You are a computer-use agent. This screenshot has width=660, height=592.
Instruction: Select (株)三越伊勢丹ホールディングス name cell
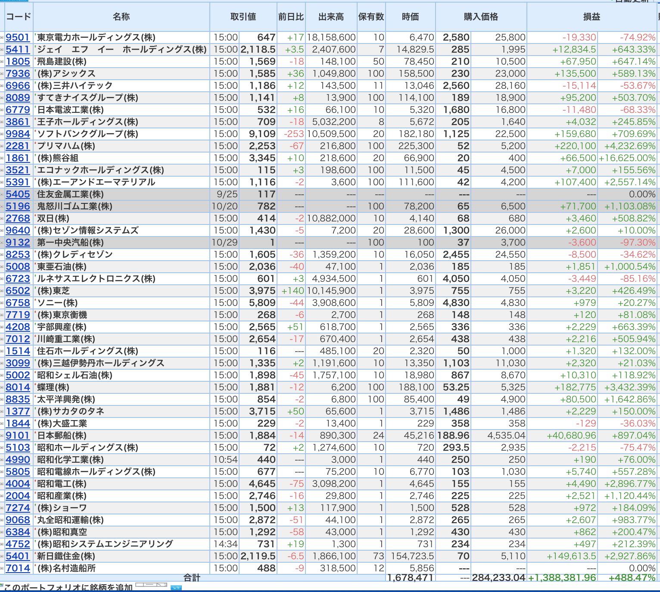[x=121, y=363]
